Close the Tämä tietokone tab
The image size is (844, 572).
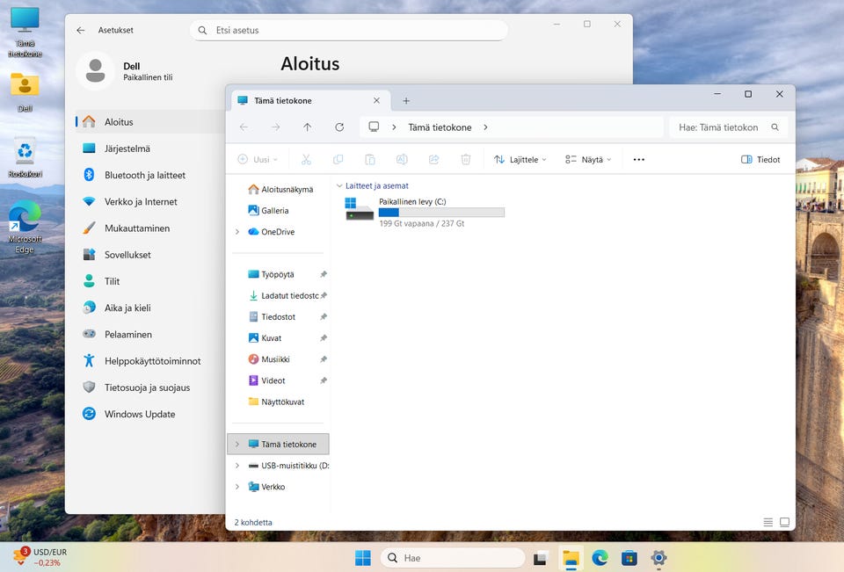coord(377,101)
